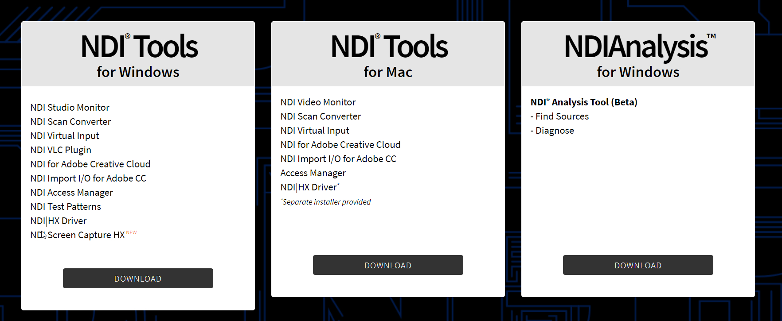Screen dimensions: 782x321
Task: Select NDI Video Monitor in Mac list
Action: click(x=318, y=102)
